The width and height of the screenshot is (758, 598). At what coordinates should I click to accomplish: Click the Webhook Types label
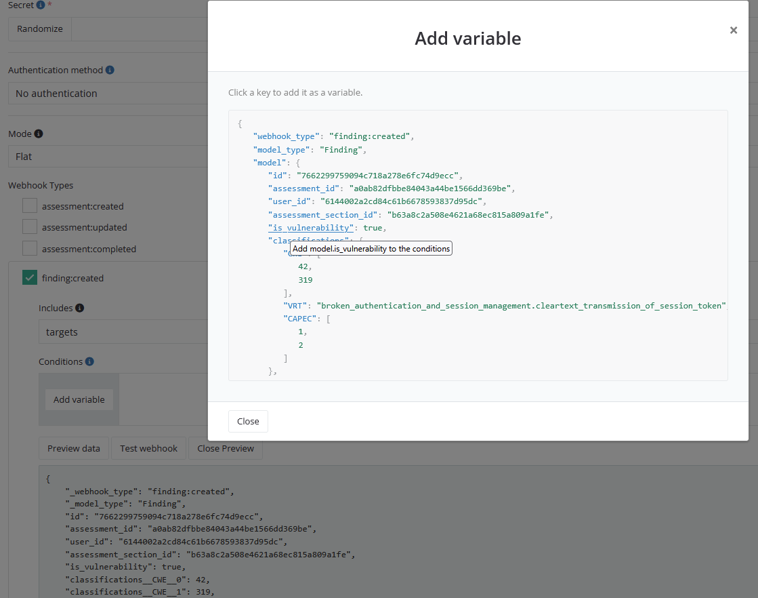[41, 185]
